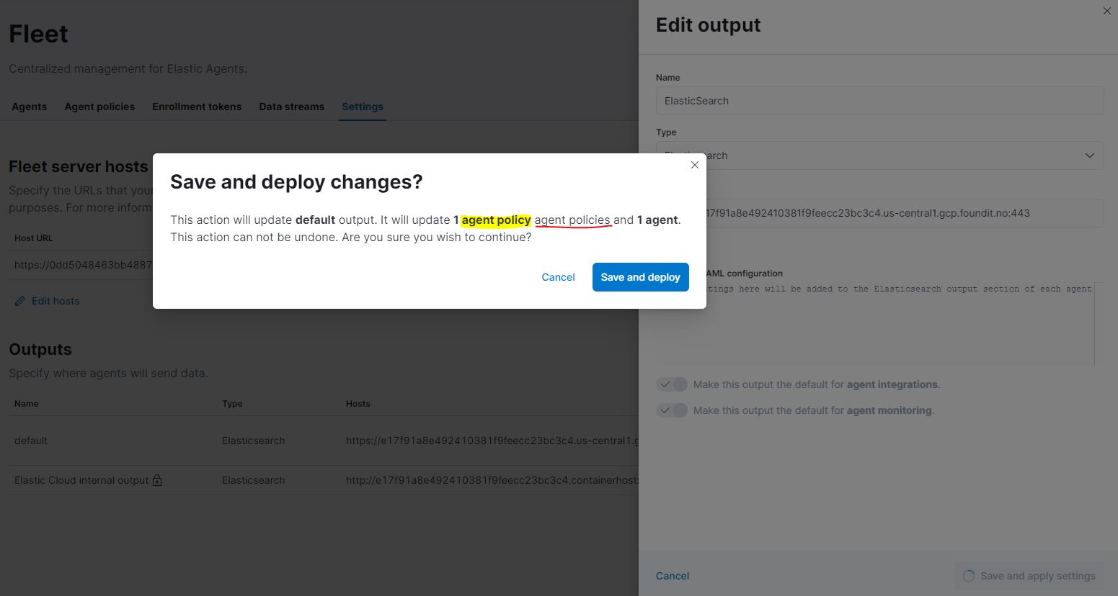The width and height of the screenshot is (1118, 596).
Task: Click the spinner icon on Save and apply settings
Action: (x=969, y=576)
